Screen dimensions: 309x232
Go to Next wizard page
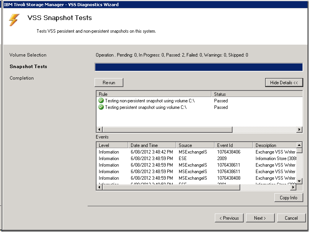click(260, 218)
